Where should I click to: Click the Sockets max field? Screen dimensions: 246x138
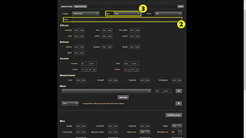[x=93, y=64]
